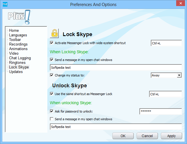Screen dimensions: 187x144
Task: Click the Plus! icon in title bar
Action: click(x=5, y=4)
